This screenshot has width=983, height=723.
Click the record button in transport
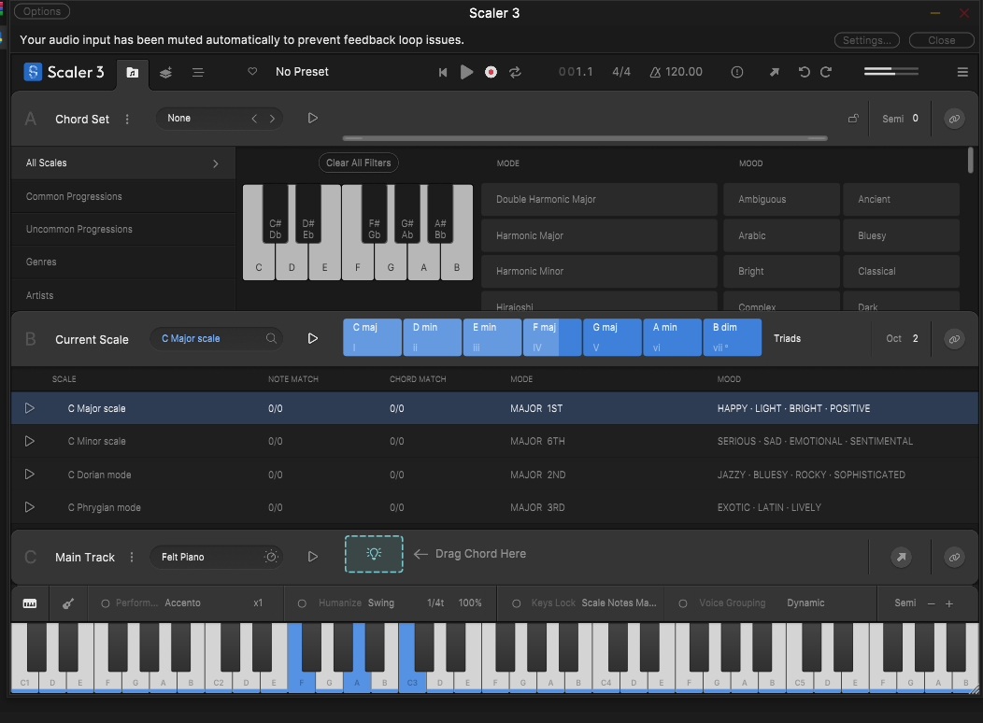point(491,72)
